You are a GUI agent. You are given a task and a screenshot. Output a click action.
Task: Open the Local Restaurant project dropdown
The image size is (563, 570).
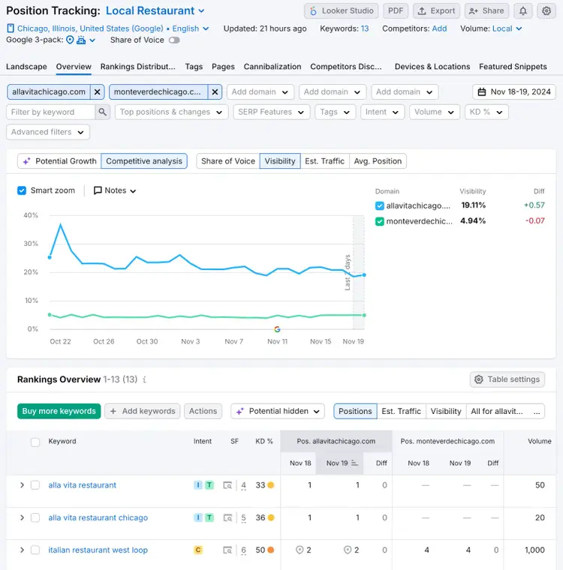[155, 11]
